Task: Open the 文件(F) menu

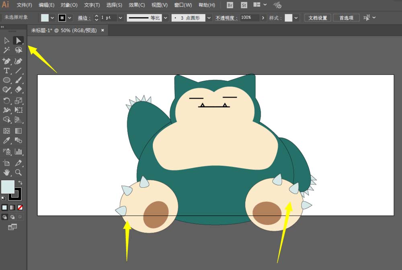Action: click(x=25, y=5)
